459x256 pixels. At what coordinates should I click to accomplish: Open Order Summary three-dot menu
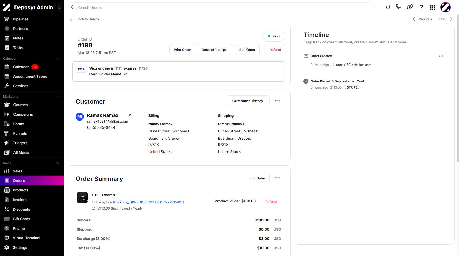(277, 178)
